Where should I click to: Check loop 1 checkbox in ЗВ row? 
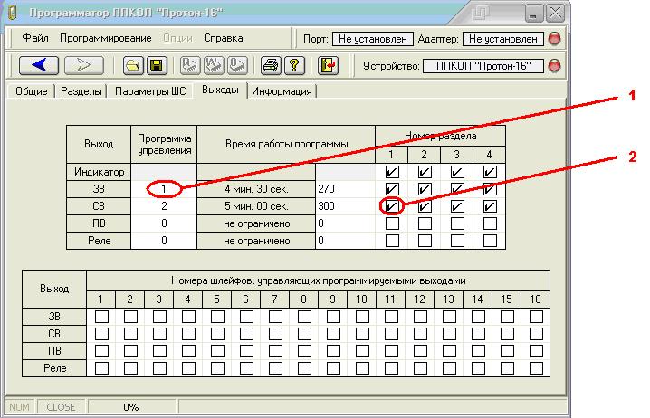pos(101,317)
